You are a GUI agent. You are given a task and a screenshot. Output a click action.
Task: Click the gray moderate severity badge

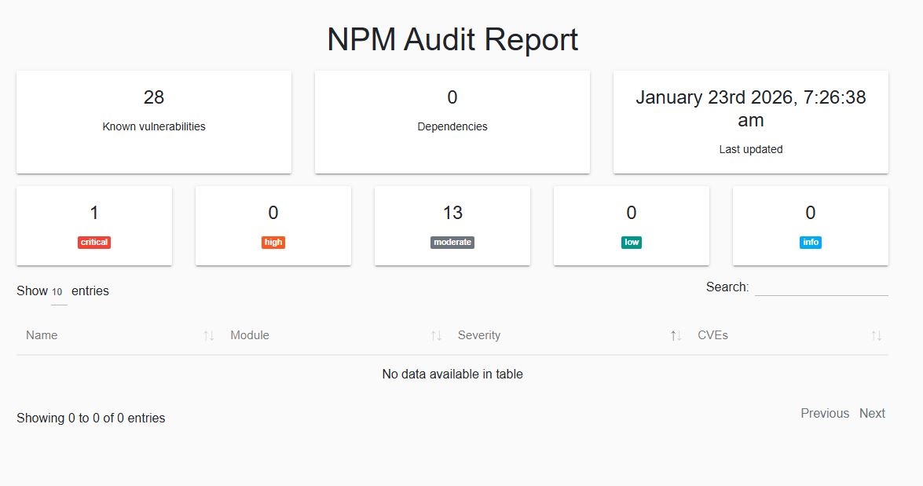[452, 243]
